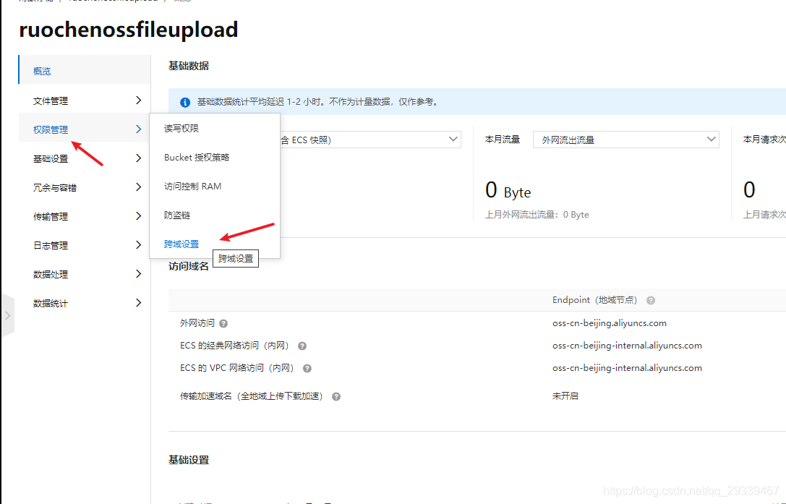The height and width of the screenshot is (504, 786).
Task: Click the help icon beside 传输加速域名
Action: [x=336, y=397]
